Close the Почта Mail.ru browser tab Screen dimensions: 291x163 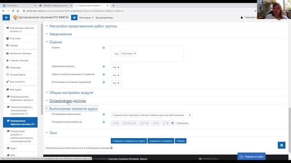[35, 5]
